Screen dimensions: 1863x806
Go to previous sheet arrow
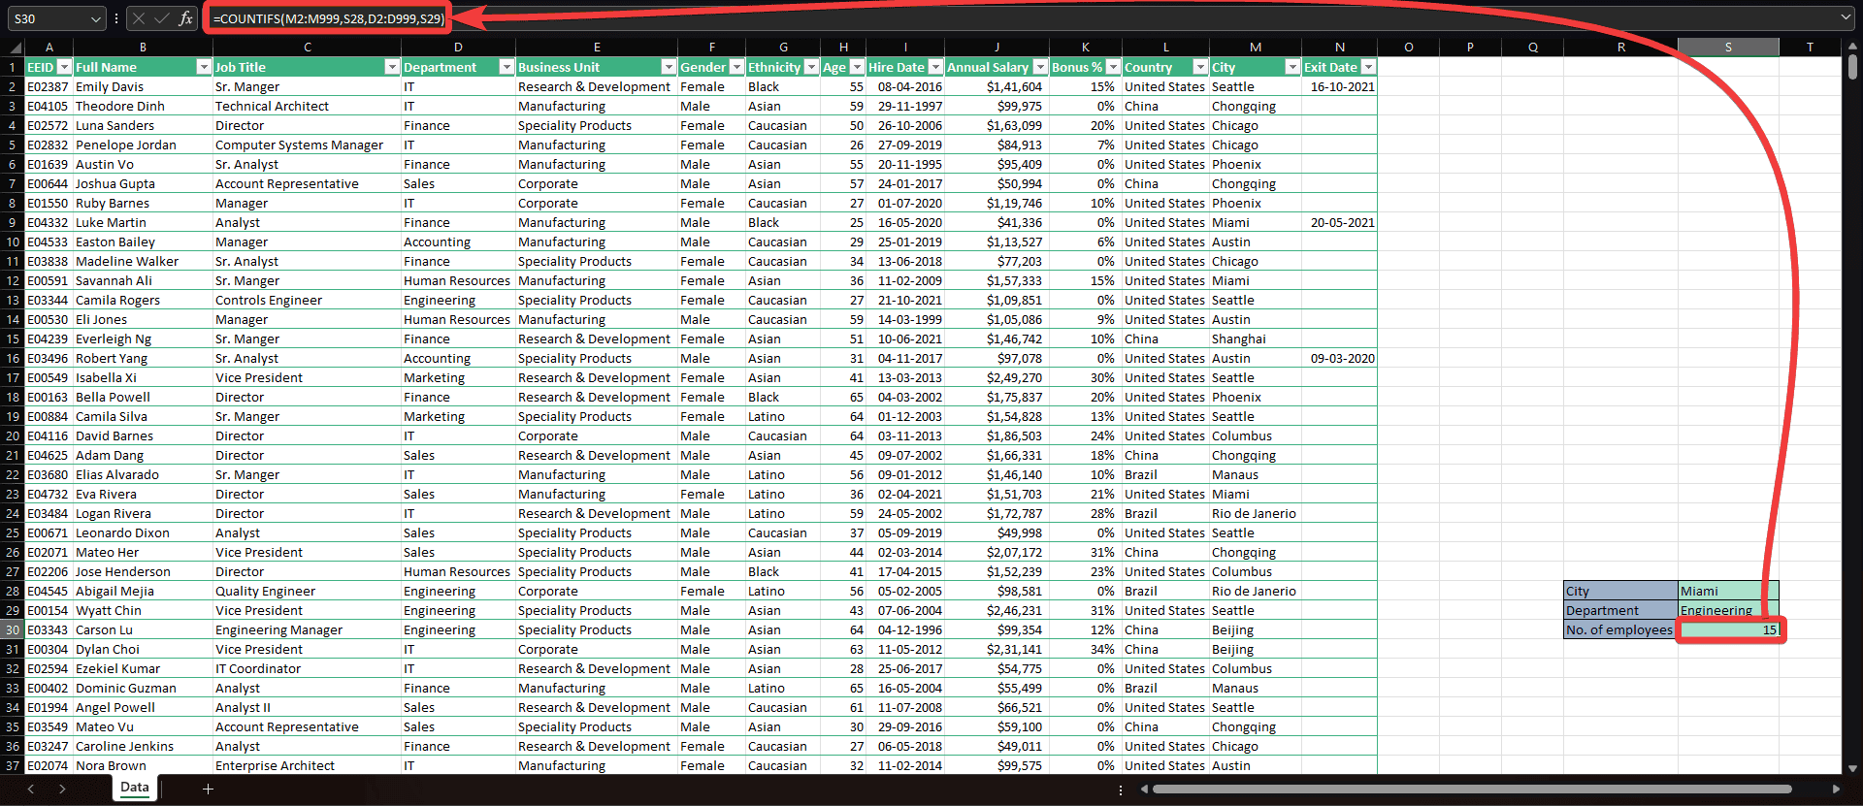(31, 789)
